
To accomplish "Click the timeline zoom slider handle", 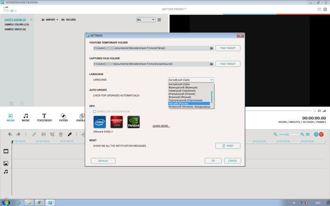I will click(288, 135).
